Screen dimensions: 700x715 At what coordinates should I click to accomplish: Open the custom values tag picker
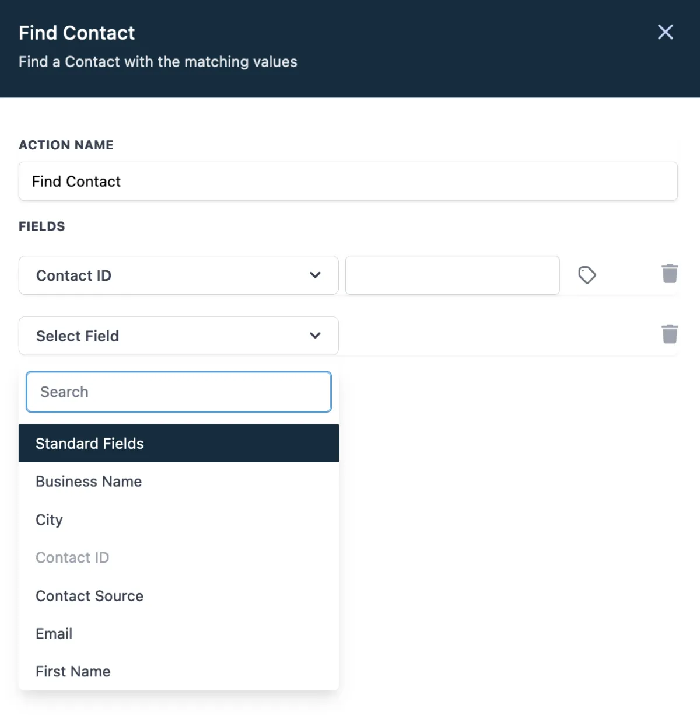pos(587,275)
